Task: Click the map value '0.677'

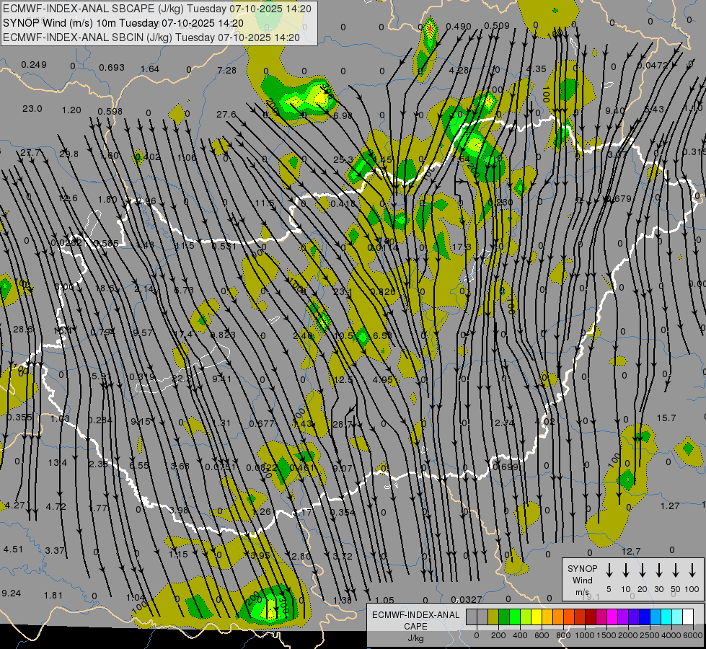Action: click(x=262, y=423)
